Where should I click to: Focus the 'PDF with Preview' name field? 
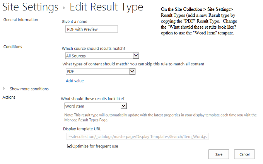click(x=91, y=29)
